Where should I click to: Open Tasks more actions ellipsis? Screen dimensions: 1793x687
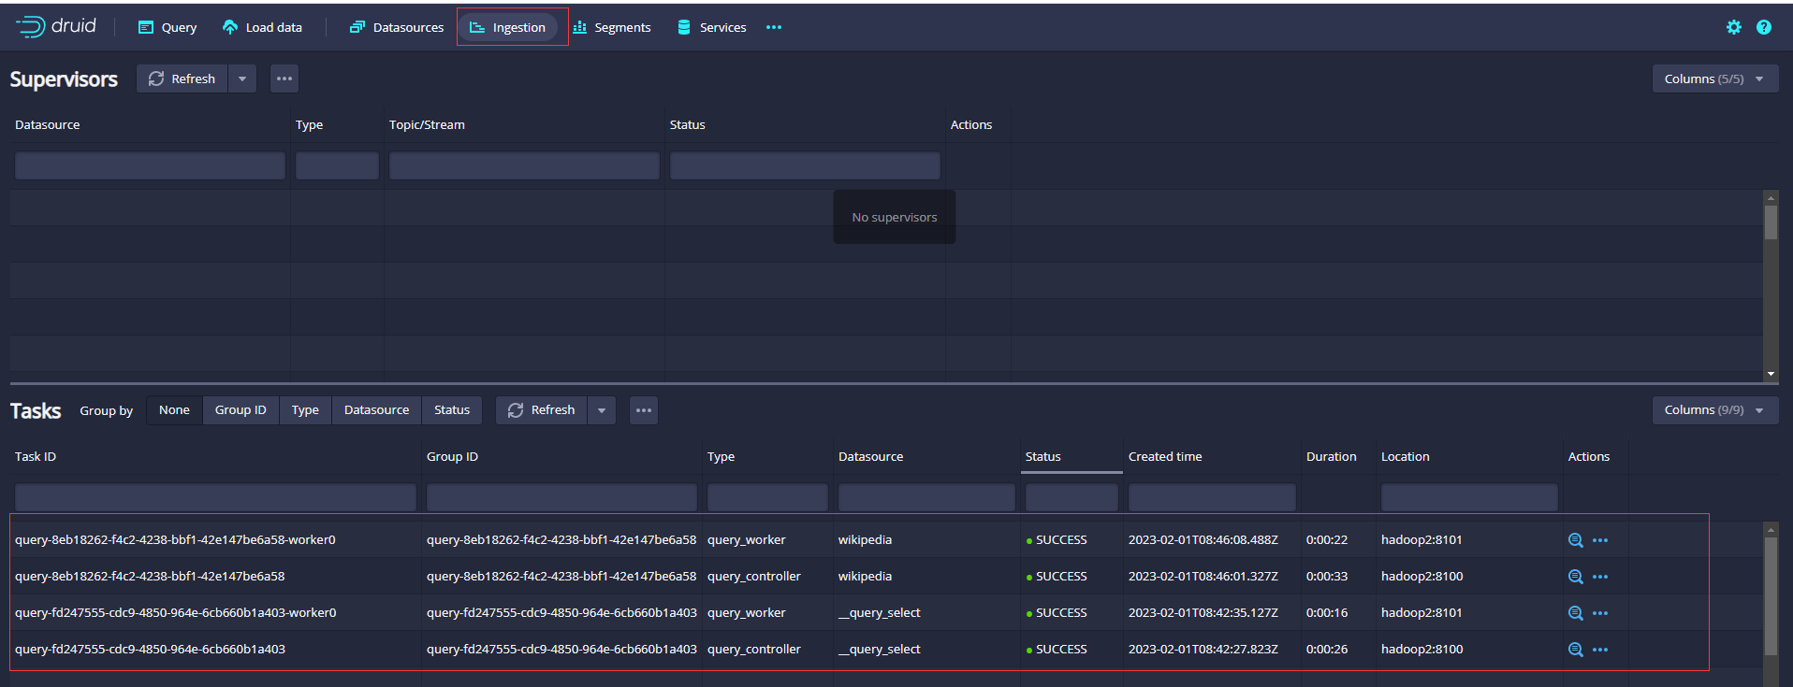644,409
